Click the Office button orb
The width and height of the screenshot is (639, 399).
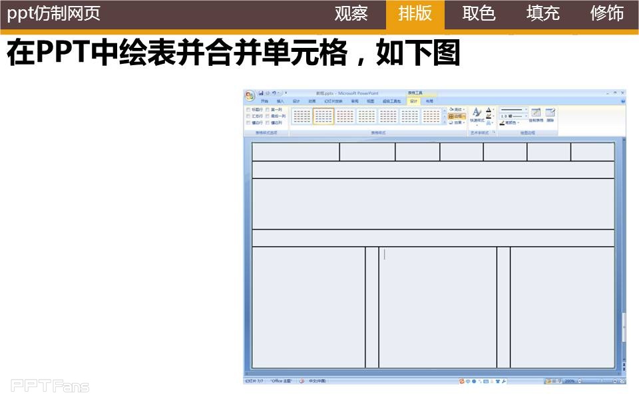[x=250, y=96]
